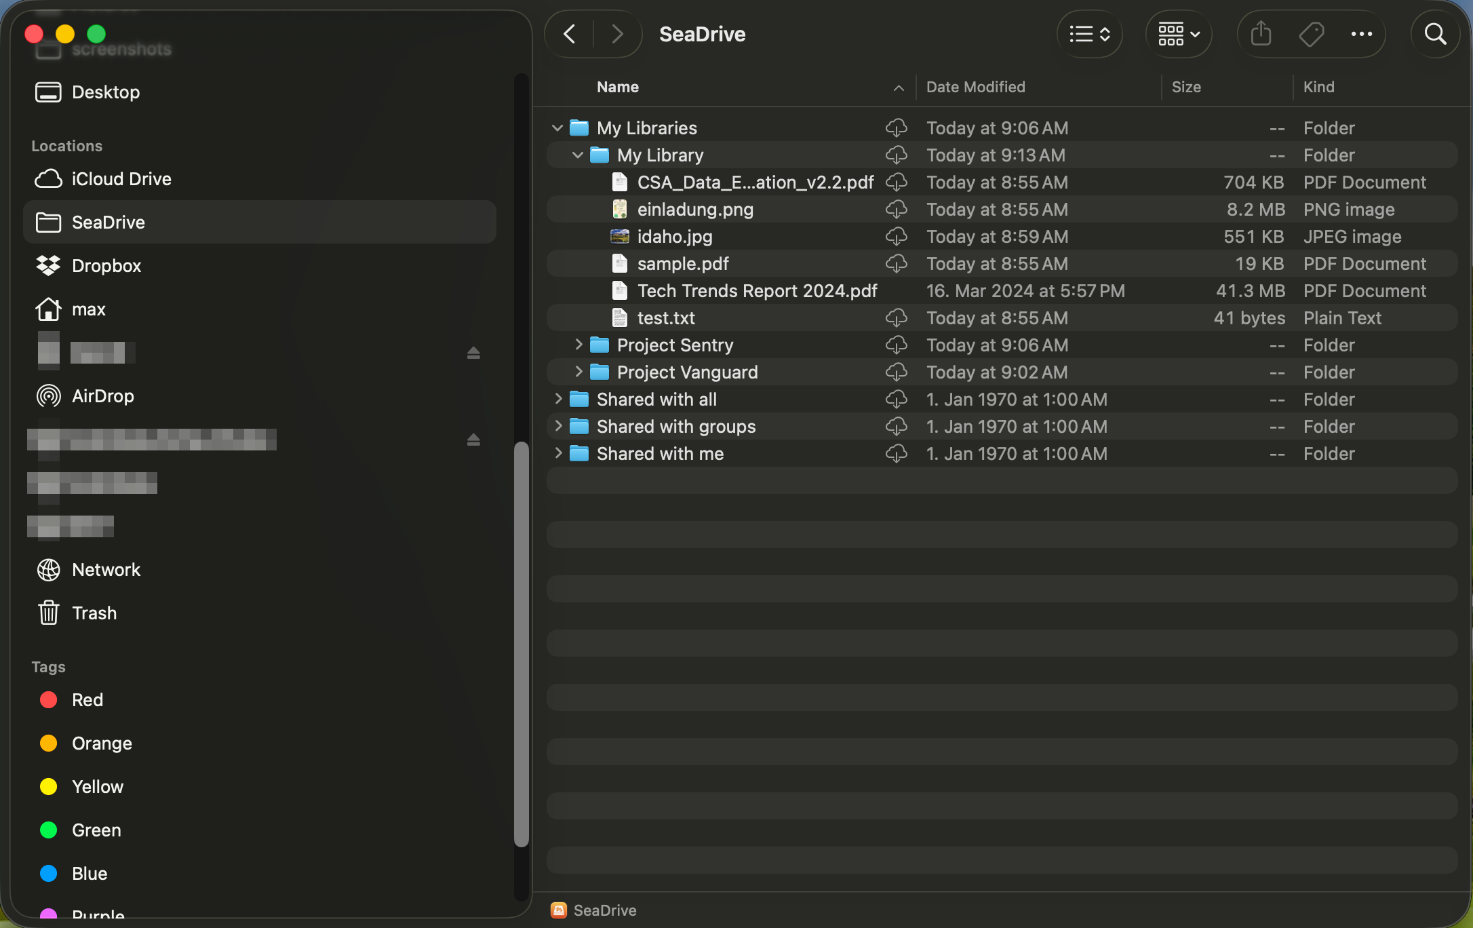Open the Share toolbar icon
The width and height of the screenshot is (1473, 928).
pyautogui.click(x=1261, y=34)
